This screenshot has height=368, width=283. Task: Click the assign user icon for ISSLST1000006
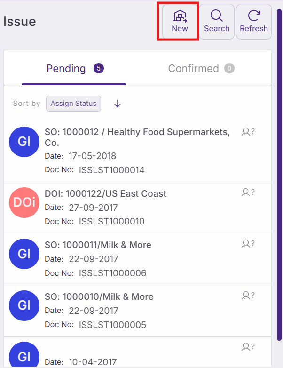[248, 244]
